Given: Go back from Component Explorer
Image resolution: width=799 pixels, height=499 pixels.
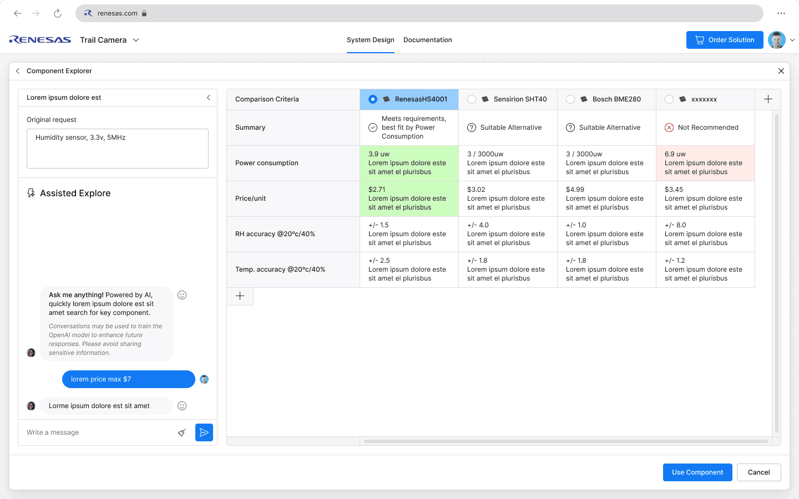Looking at the screenshot, I should coord(18,71).
